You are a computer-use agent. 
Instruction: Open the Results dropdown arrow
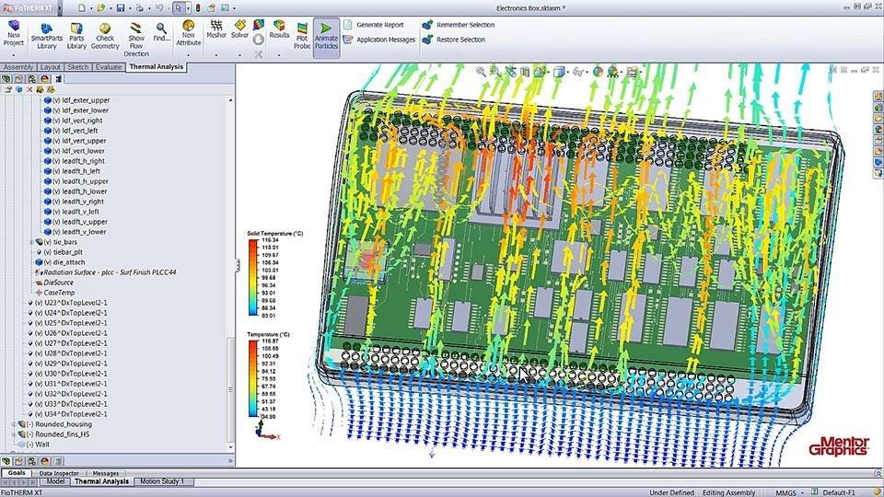[x=279, y=55]
